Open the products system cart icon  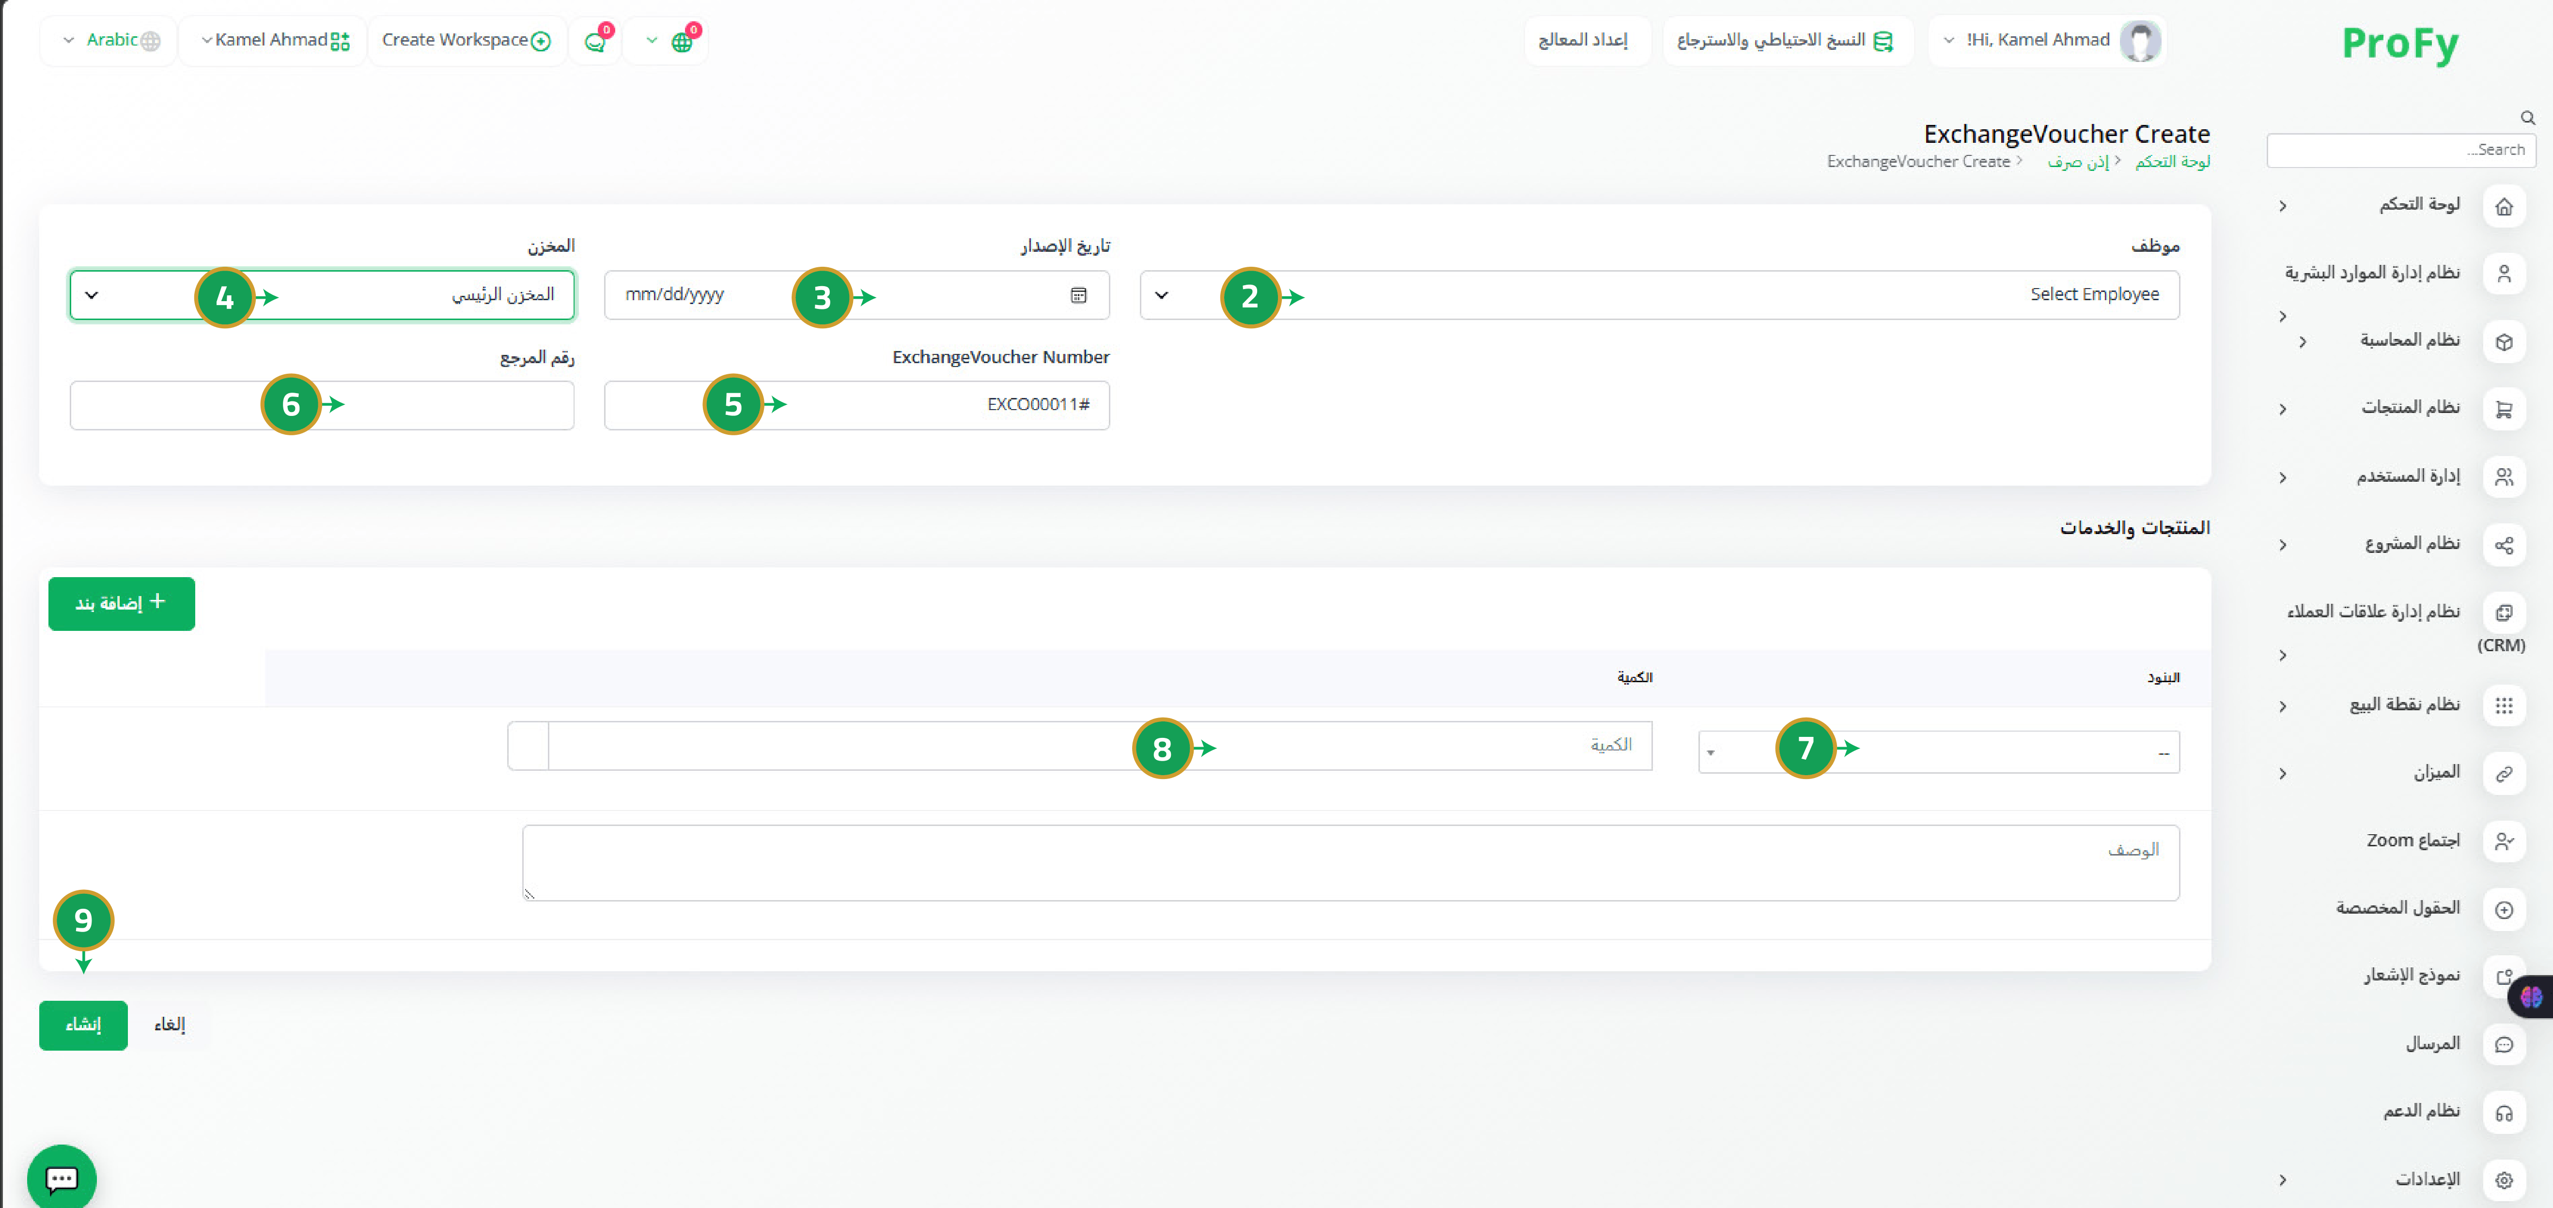(2504, 409)
